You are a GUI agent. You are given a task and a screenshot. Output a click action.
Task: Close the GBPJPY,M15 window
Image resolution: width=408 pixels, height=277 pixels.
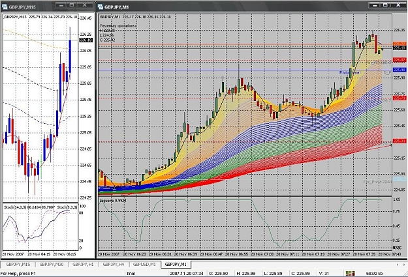coord(85,5)
